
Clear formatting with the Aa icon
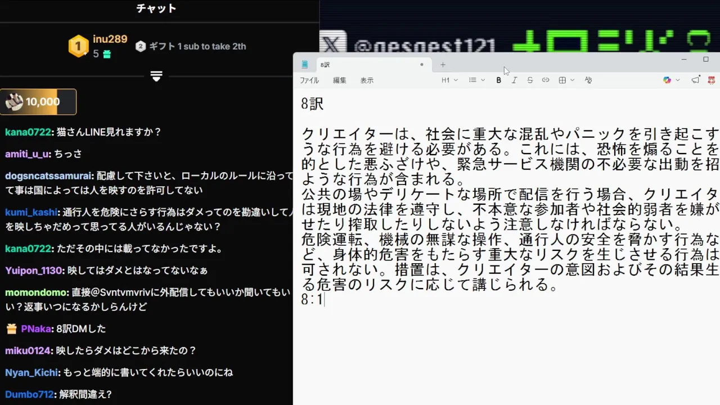(x=588, y=80)
